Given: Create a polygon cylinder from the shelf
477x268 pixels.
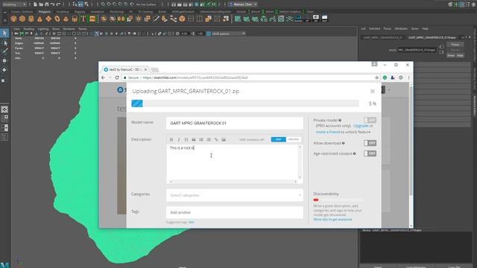Looking at the screenshot, I should [31, 19].
